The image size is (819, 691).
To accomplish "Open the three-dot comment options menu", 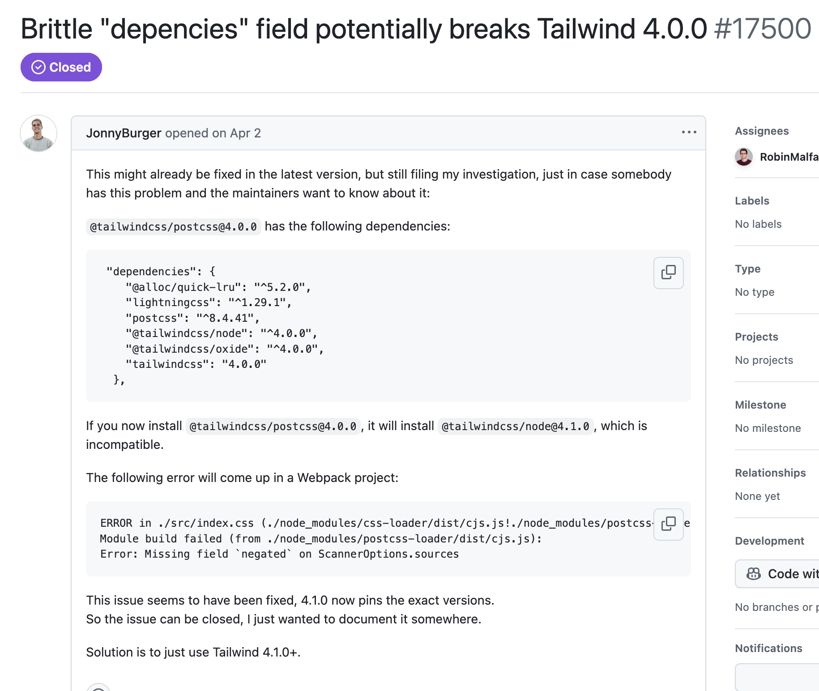I will [x=689, y=132].
